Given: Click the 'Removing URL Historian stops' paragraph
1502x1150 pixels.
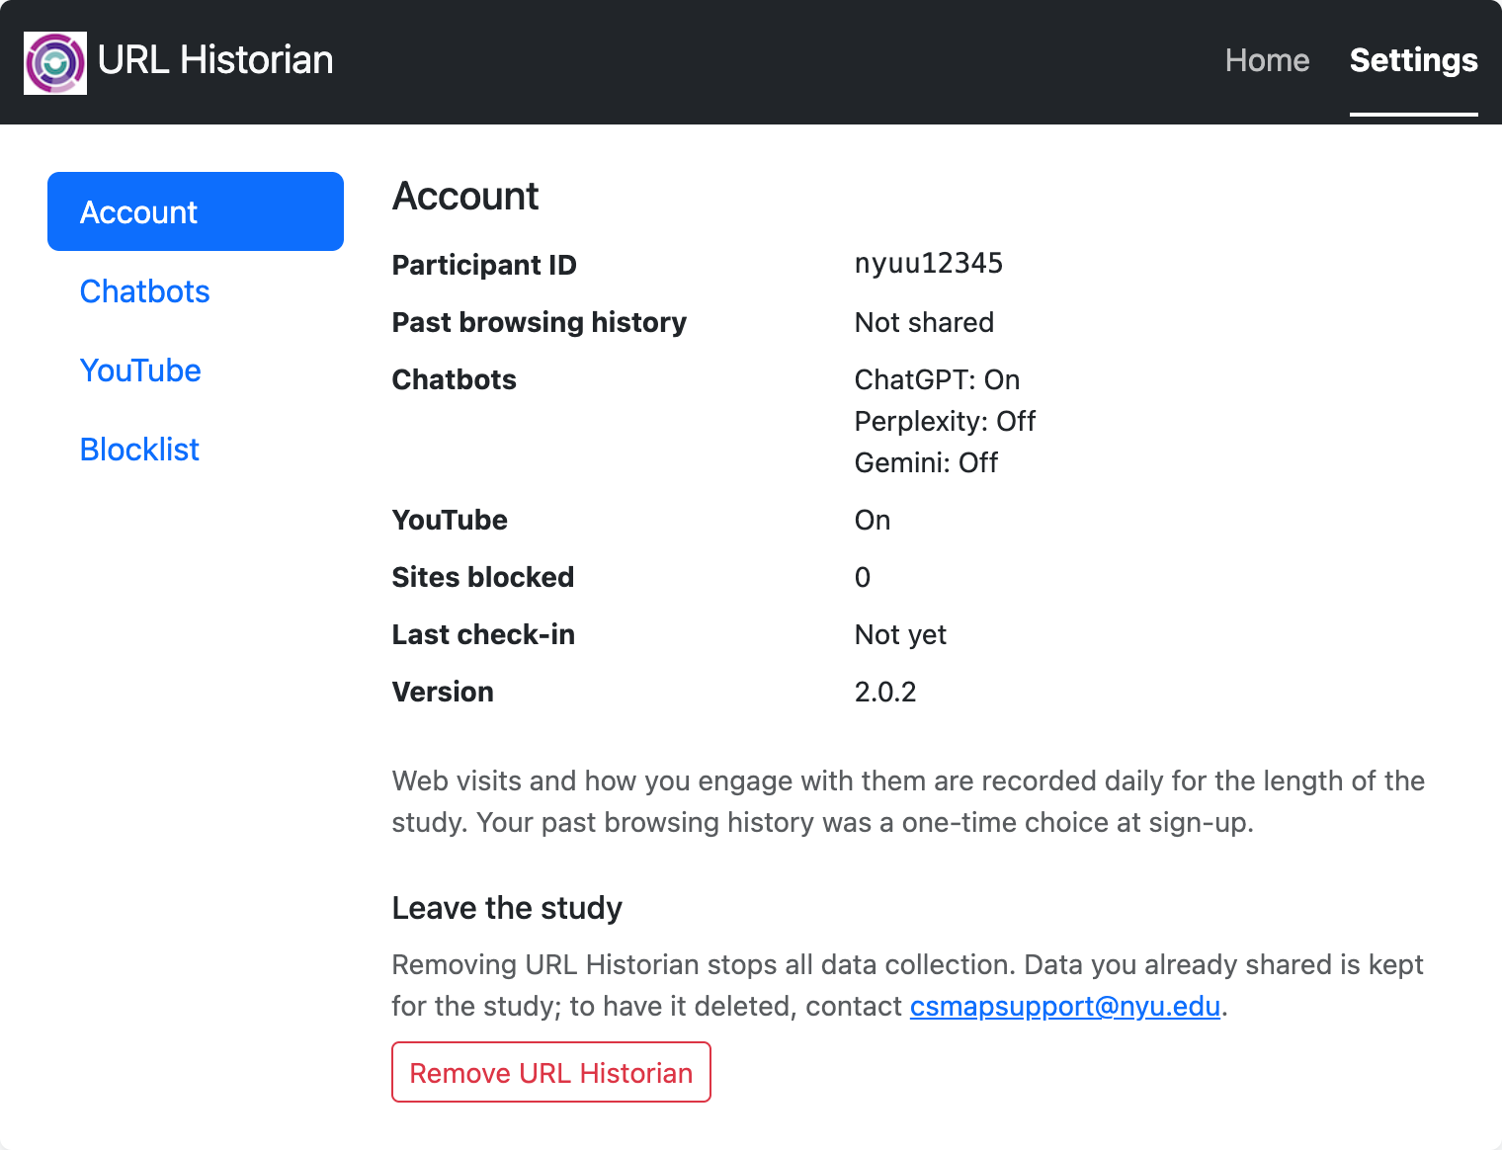Looking at the screenshot, I should point(908,985).
